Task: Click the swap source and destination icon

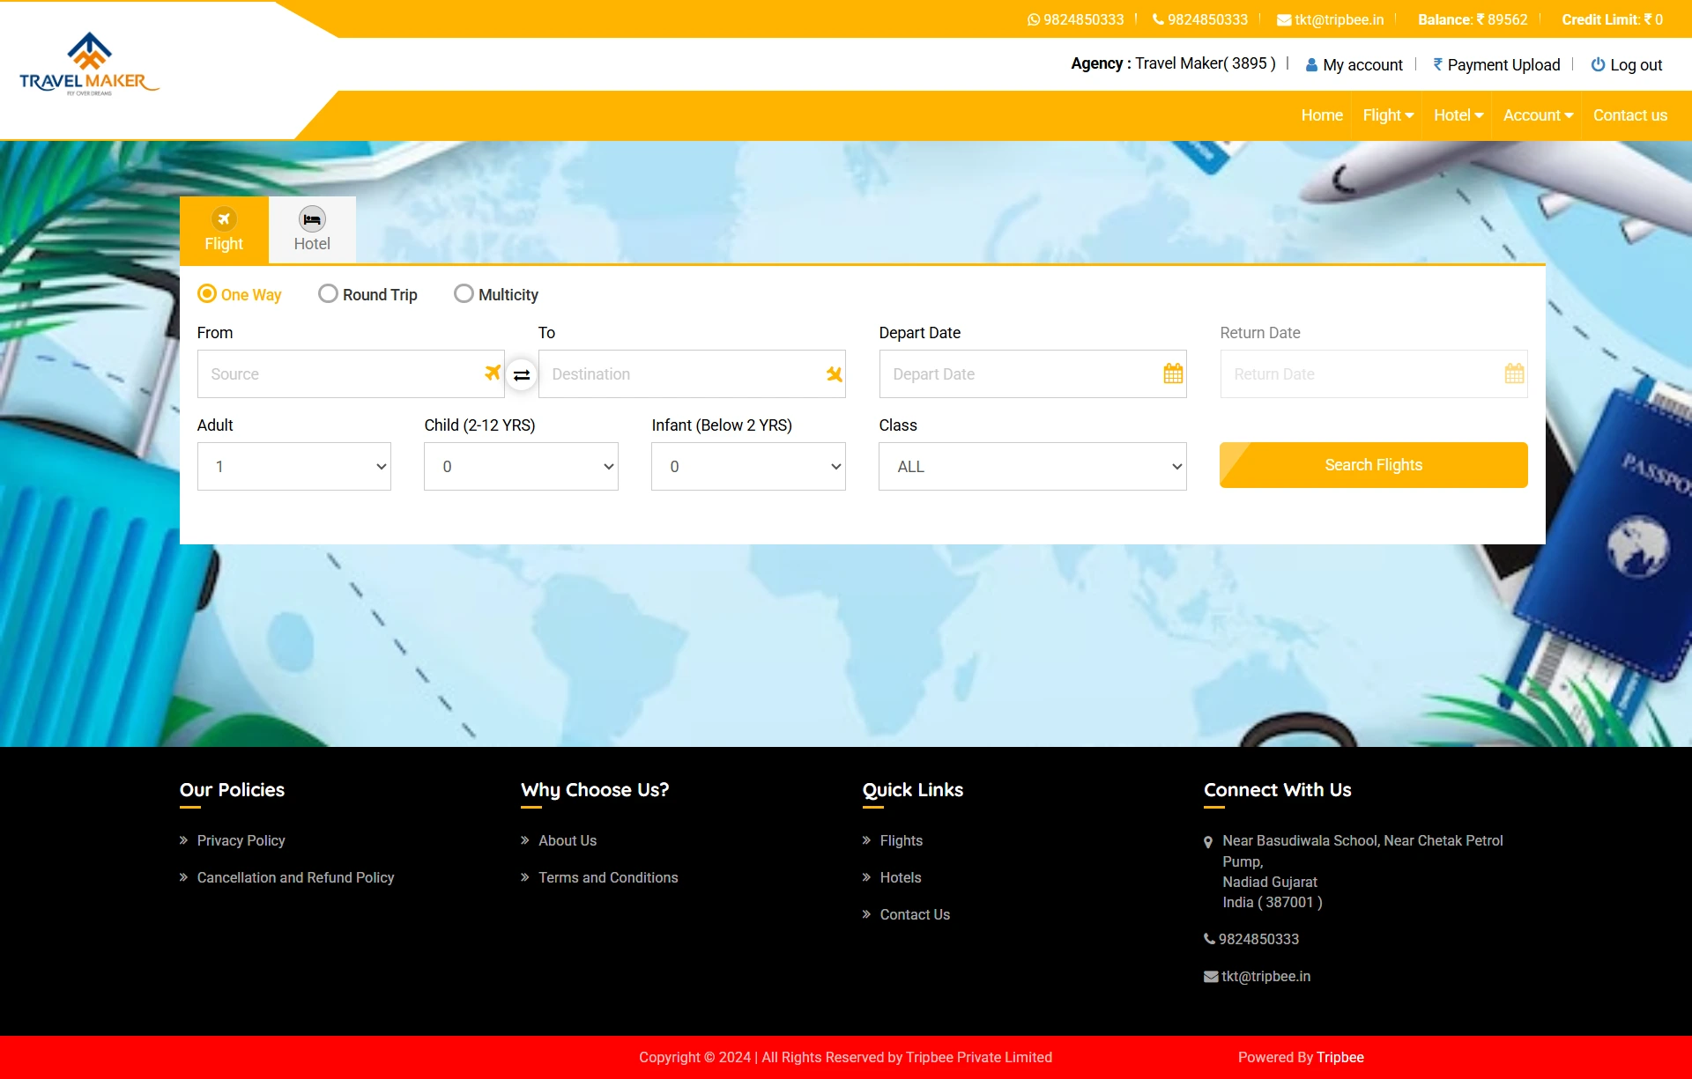Action: (522, 375)
